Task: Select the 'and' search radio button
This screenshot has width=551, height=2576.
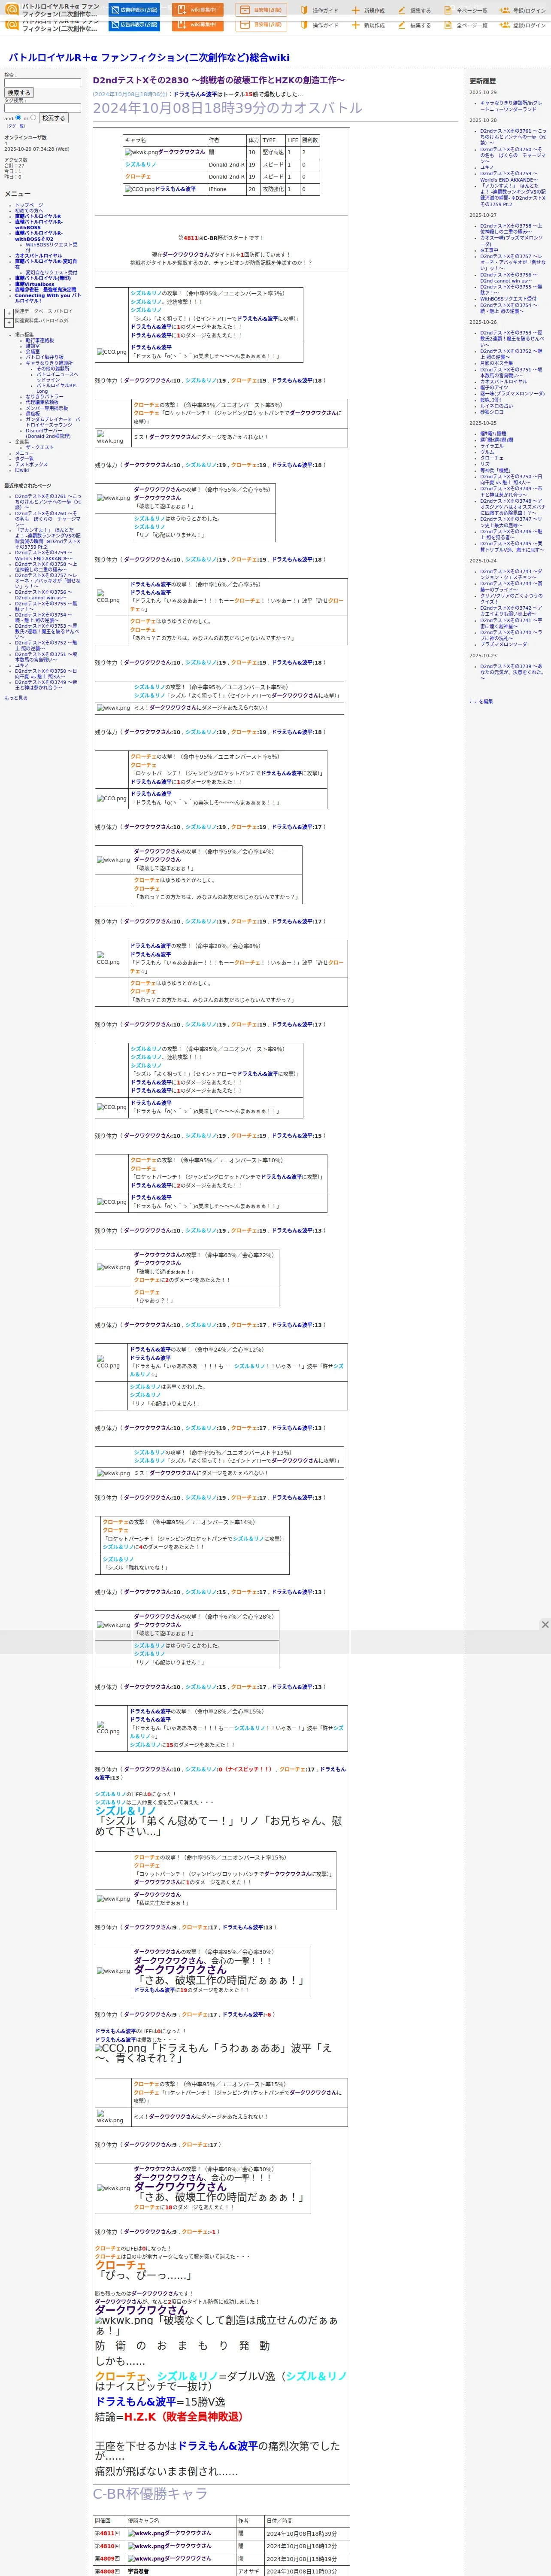Action: coord(19,117)
